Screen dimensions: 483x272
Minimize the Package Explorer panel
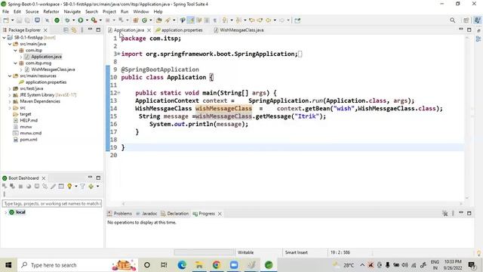[x=91, y=29]
